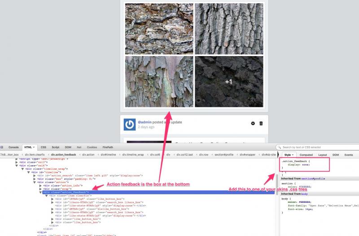
Task: Switch to the Console tab
Action: (x=13, y=147)
